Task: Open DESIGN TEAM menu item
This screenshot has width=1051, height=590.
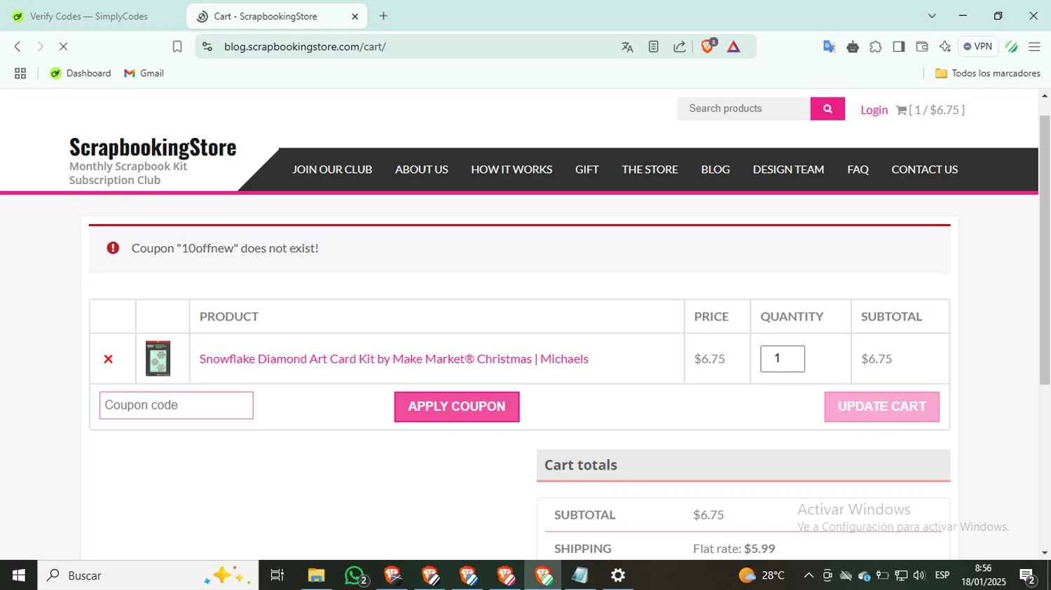Action: (x=788, y=169)
